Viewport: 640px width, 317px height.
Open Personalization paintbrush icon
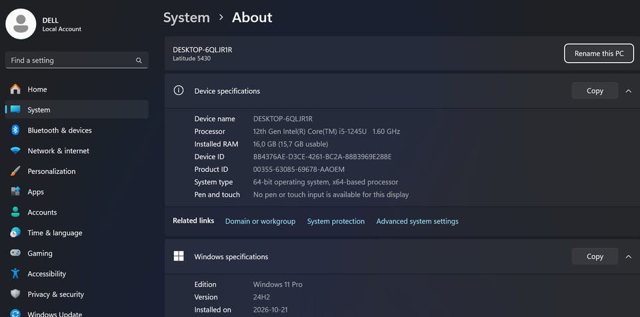[15, 171]
